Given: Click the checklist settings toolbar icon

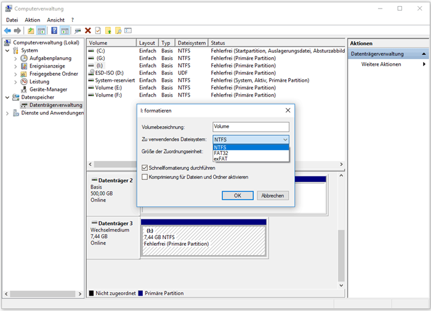Looking at the screenshot, I should [x=128, y=31].
